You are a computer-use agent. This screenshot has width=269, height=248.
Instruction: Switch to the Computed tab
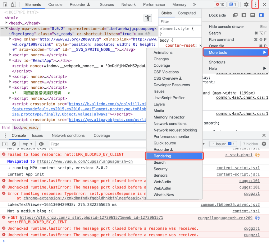click(187, 13)
